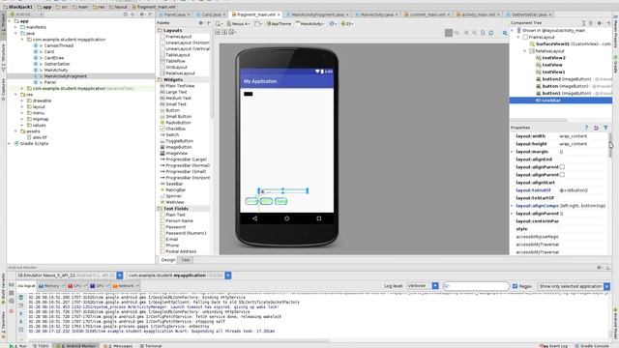Tick the first layout:alignParent checkbox

coord(562,167)
